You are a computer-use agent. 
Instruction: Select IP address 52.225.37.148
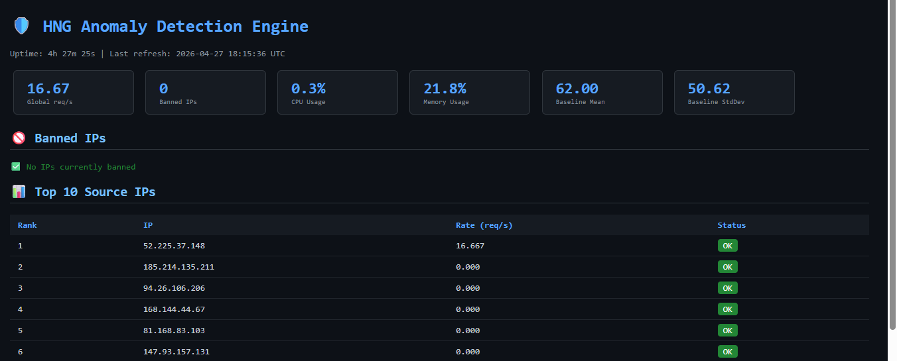174,246
